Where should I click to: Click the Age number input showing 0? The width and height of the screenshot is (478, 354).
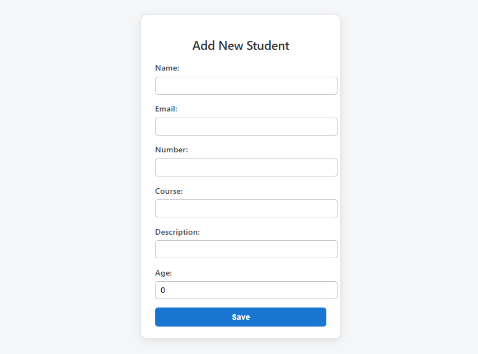(x=246, y=290)
